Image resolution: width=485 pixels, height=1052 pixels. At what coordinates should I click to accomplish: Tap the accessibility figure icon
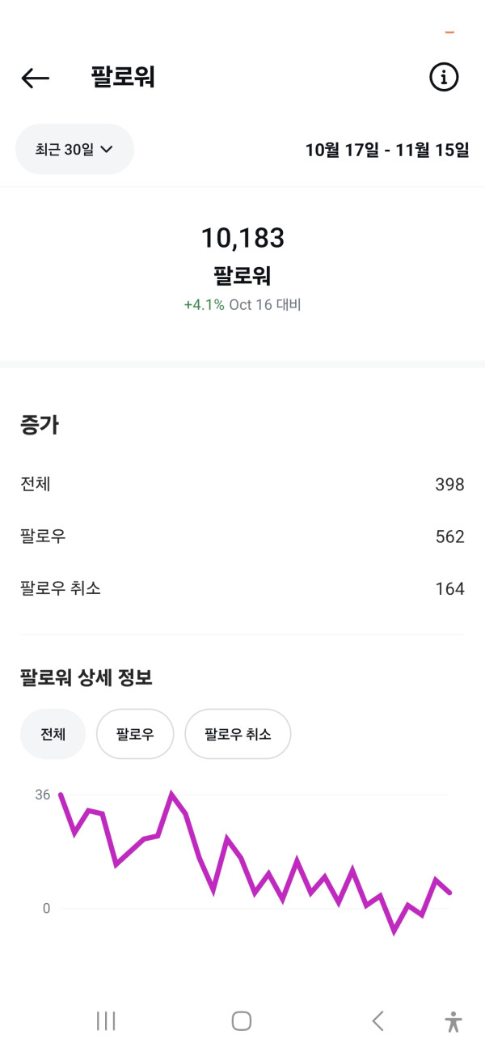pyautogui.click(x=453, y=1021)
